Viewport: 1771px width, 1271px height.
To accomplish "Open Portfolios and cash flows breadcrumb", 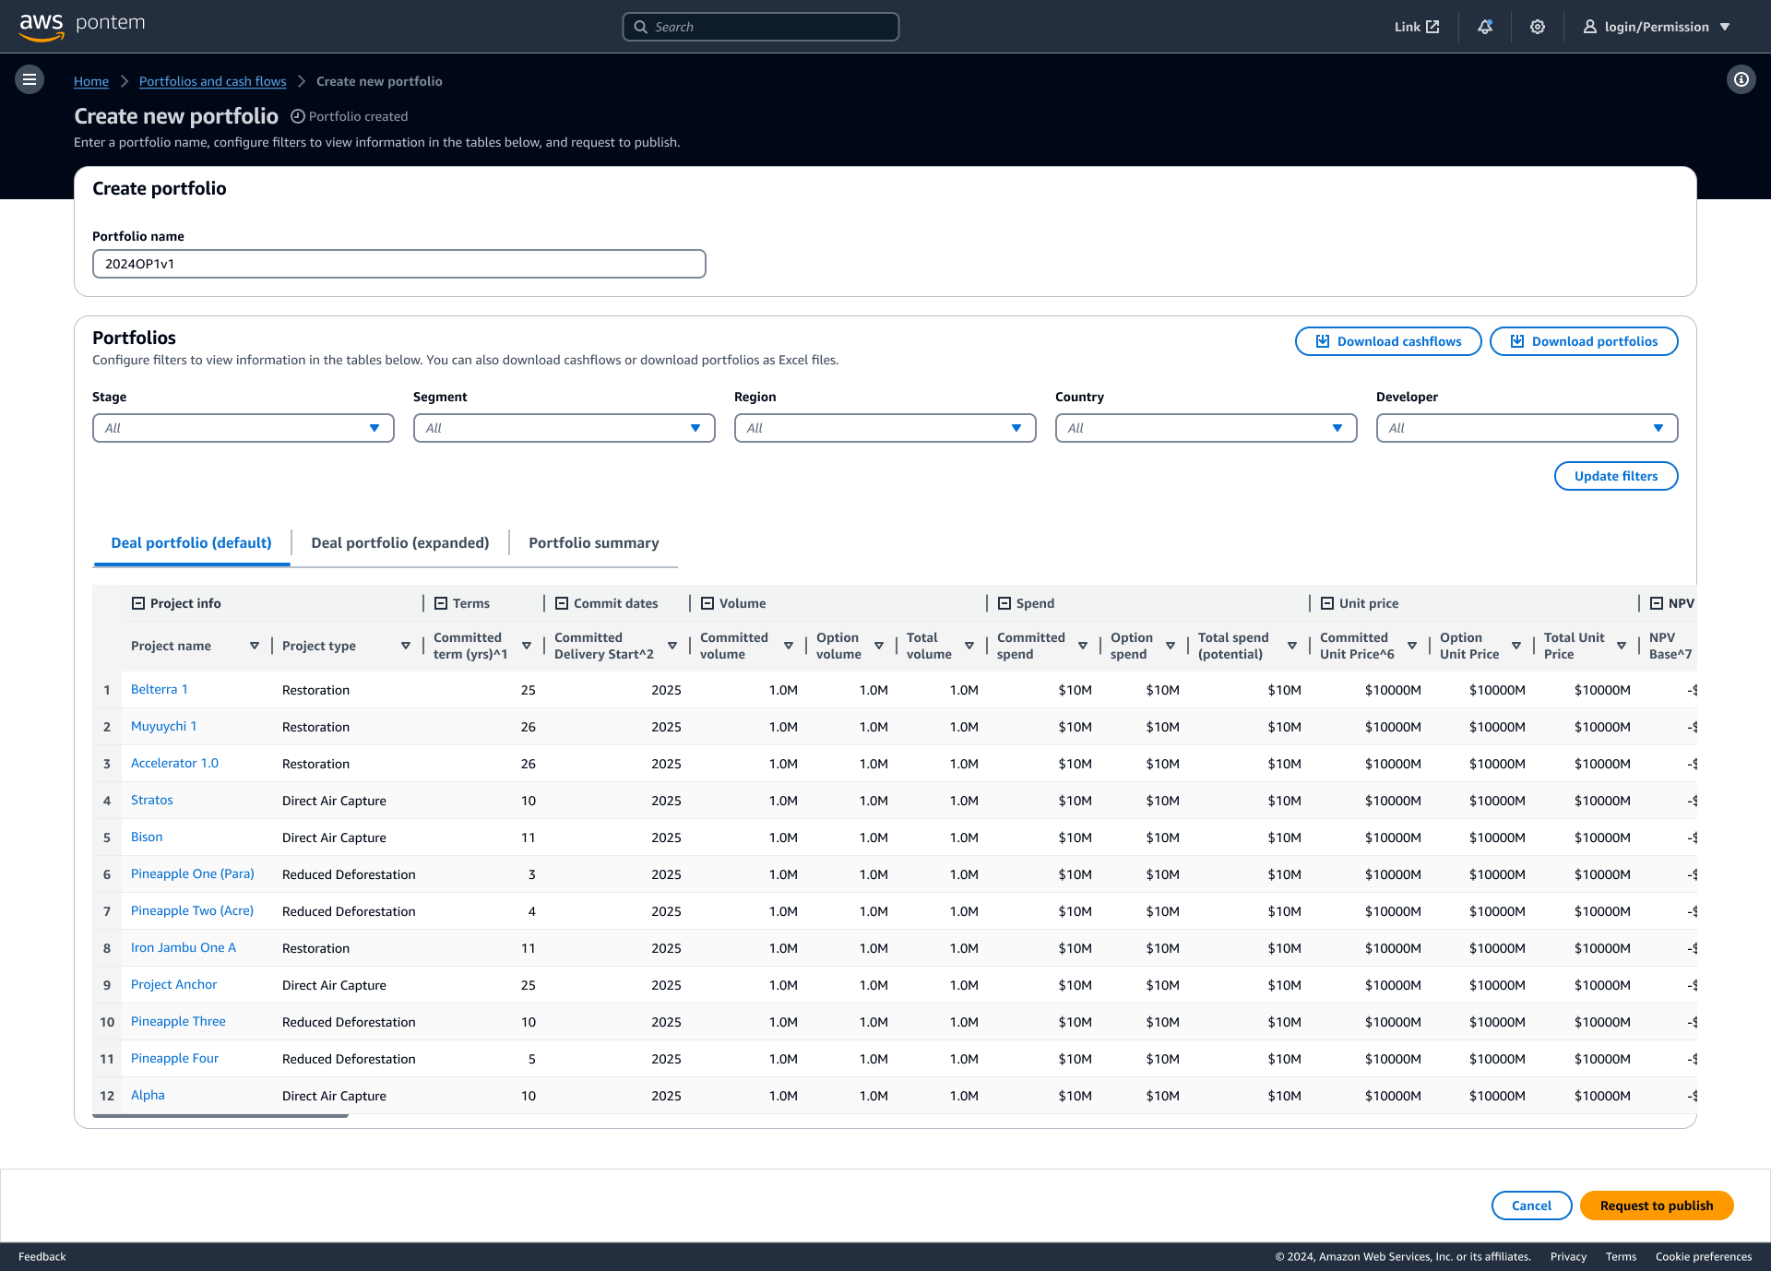I will click(x=213, y=81).
